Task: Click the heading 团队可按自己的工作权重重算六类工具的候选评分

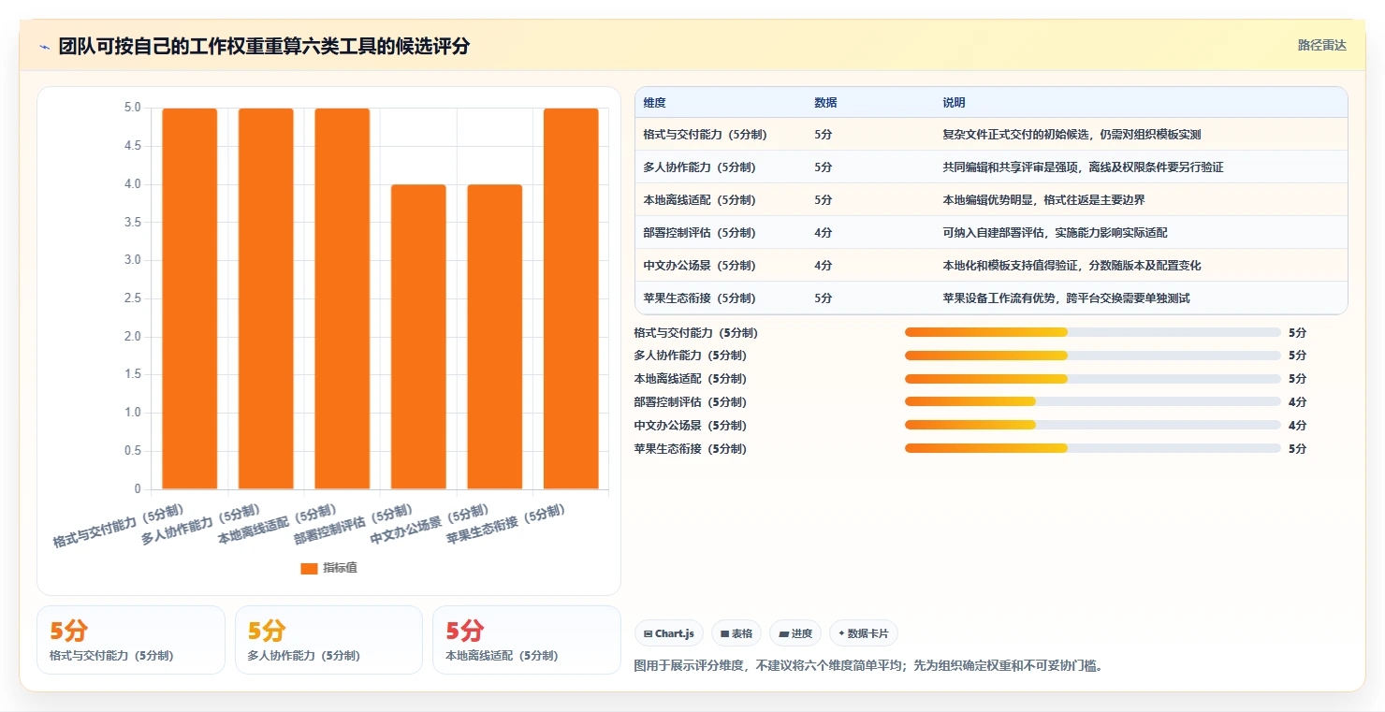Action: tap(264, 46)
